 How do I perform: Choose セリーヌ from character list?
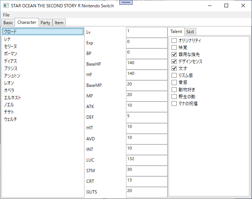tap(43, 46)
